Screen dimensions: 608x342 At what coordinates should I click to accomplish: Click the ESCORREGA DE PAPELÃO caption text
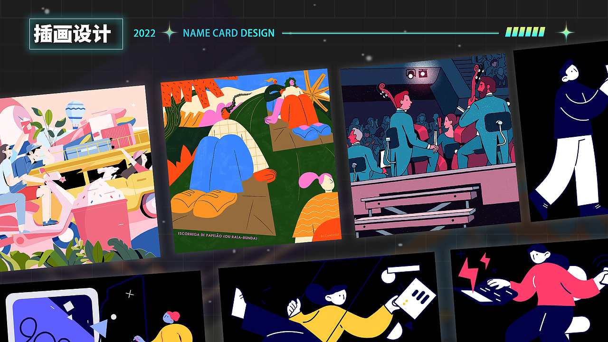pos(218,236)
